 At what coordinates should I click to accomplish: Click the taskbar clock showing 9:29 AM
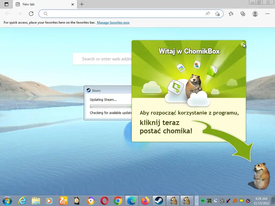pyautogui.click(x=261, y=201)
